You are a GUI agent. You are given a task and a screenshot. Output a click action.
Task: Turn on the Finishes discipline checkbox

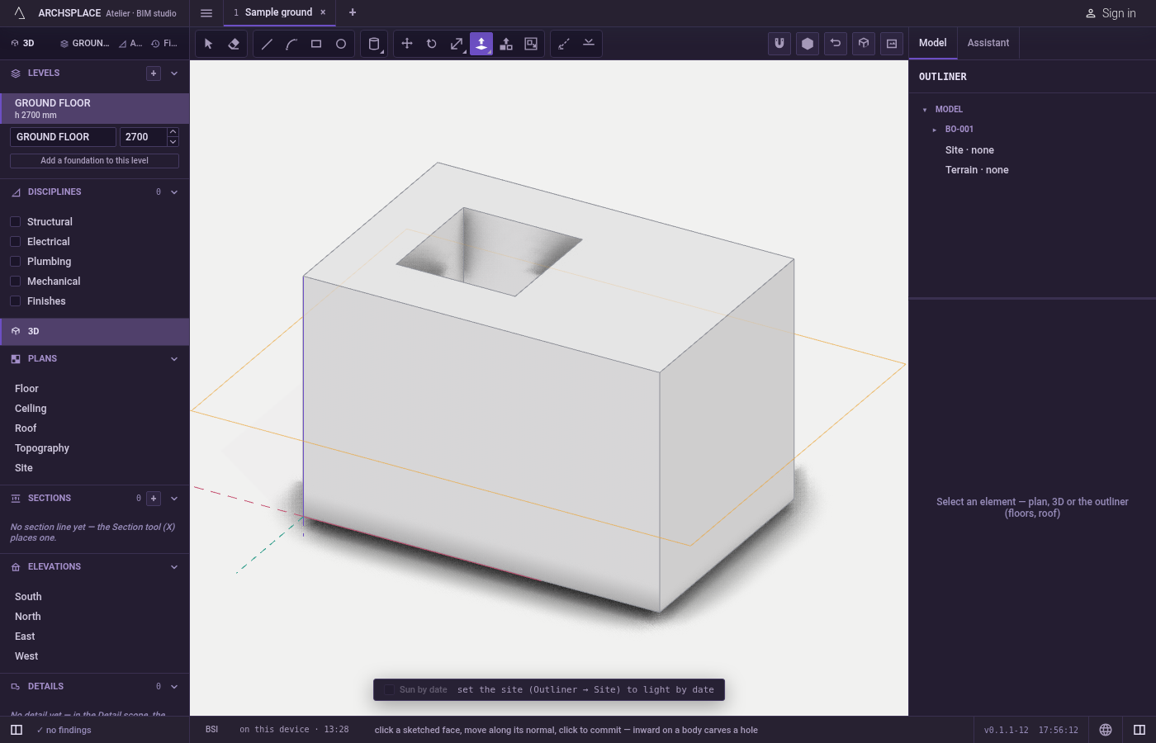tap(15, 301)
